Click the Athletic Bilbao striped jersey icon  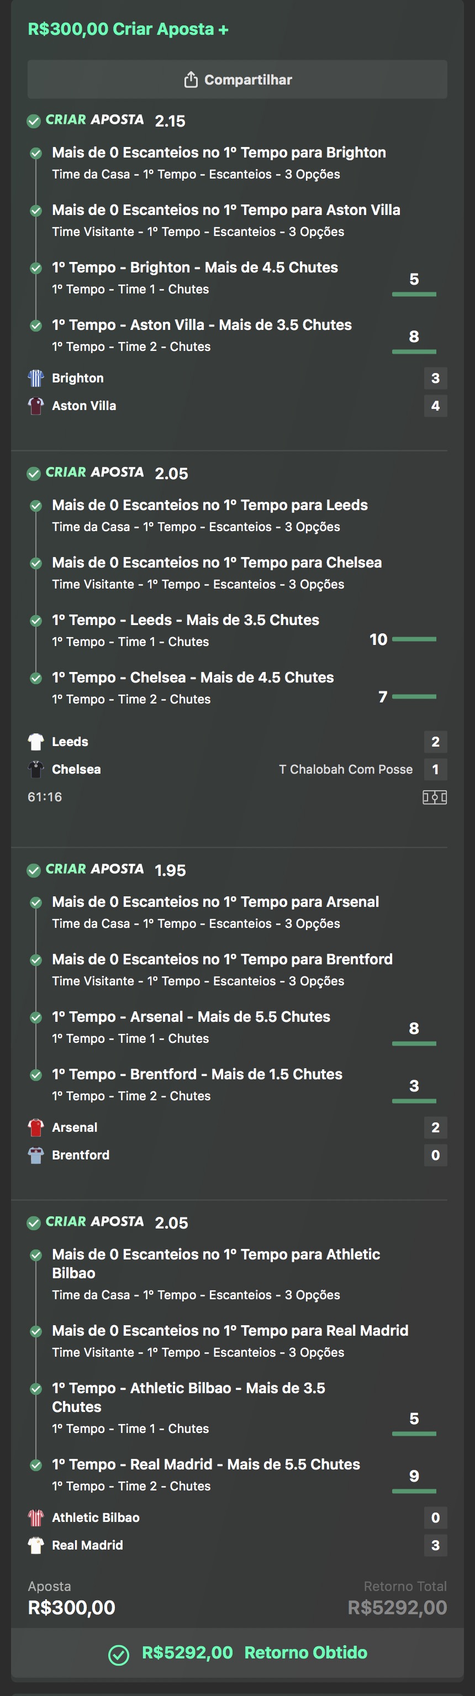pos(35,1517)
